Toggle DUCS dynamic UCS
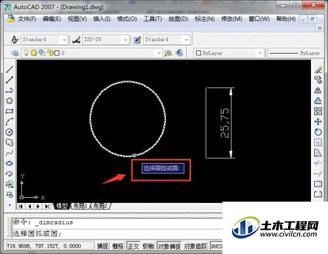 pyautogui.click(x=216, y=246)
